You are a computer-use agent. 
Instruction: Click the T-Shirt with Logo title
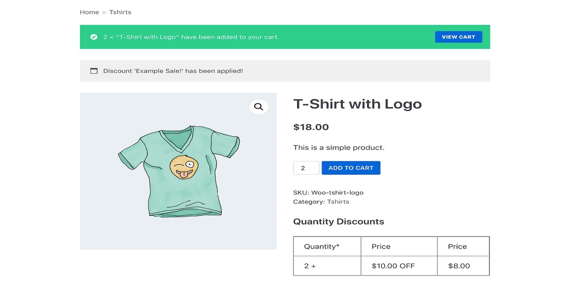[357, 104]
